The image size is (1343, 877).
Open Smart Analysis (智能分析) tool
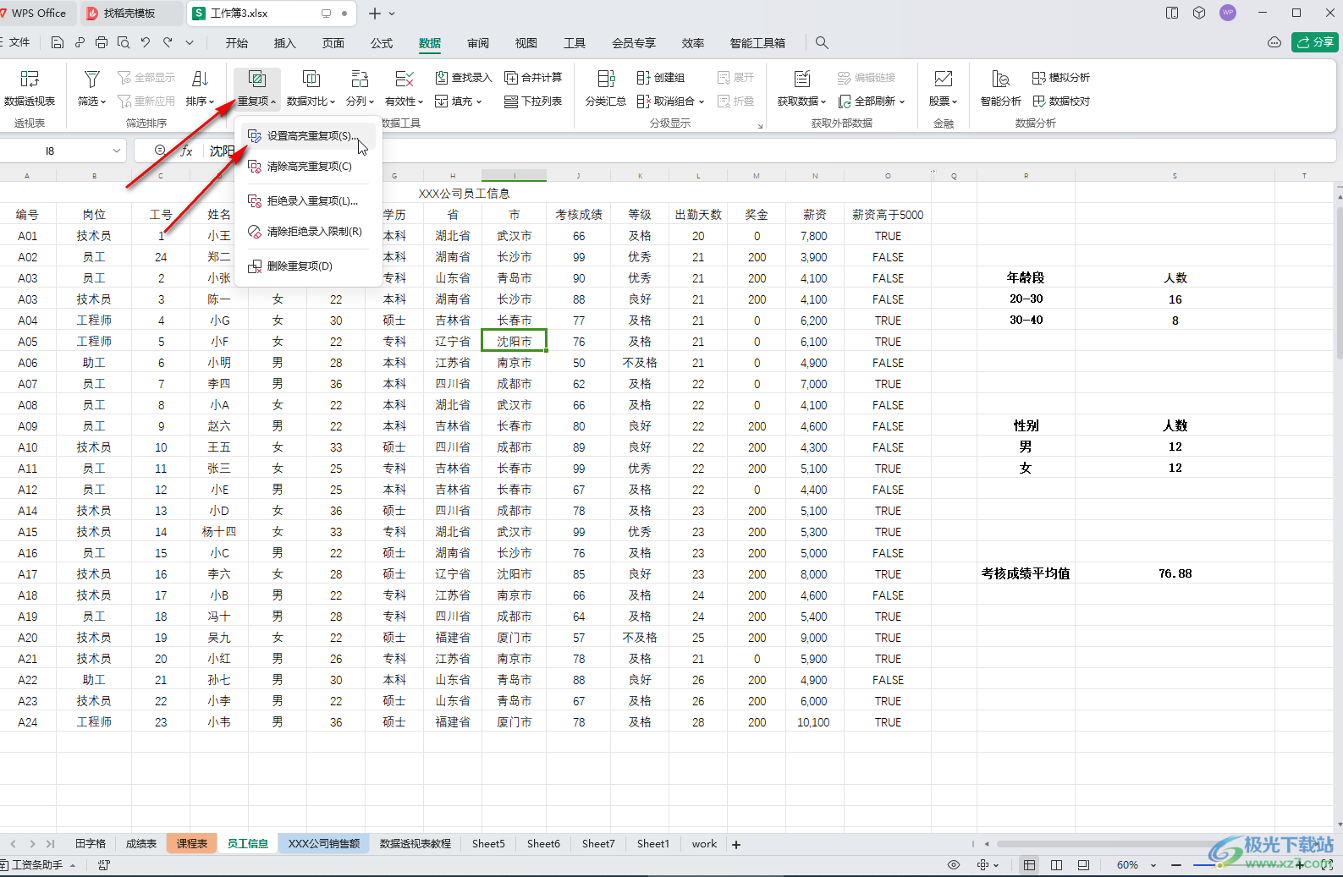(1001, 88)
